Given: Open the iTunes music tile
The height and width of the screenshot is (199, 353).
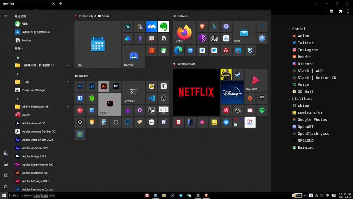Looking at the screenshot, I should tap(250, 122).
